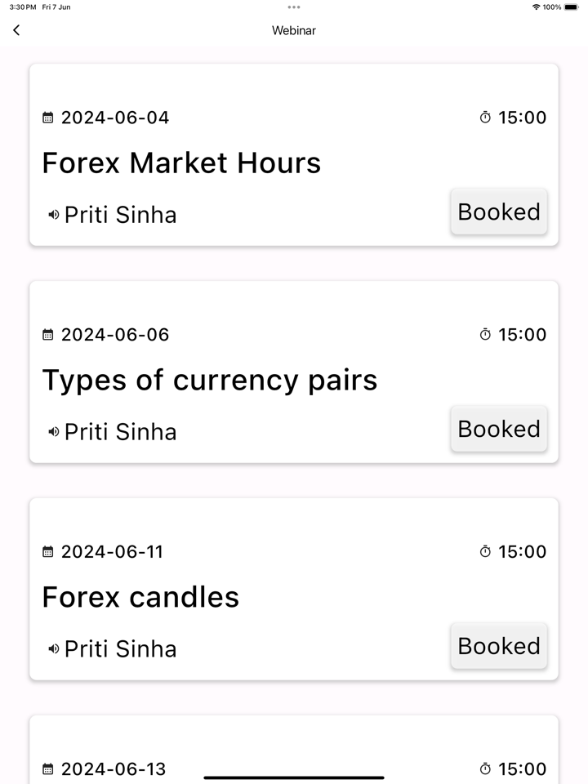This screenshot has width=588, height=784.
Task: Click clock icon on Forex Market Hours card
Action: point(485,118)
